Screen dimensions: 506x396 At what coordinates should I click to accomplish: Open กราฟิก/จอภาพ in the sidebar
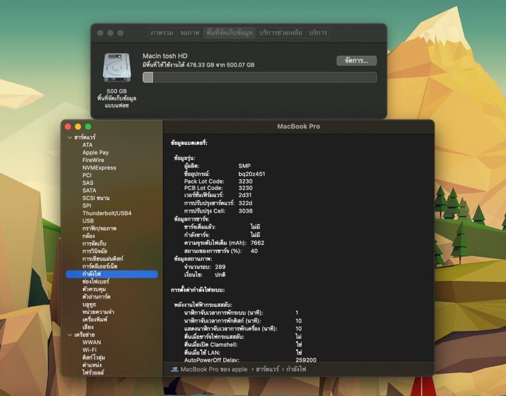99,228
